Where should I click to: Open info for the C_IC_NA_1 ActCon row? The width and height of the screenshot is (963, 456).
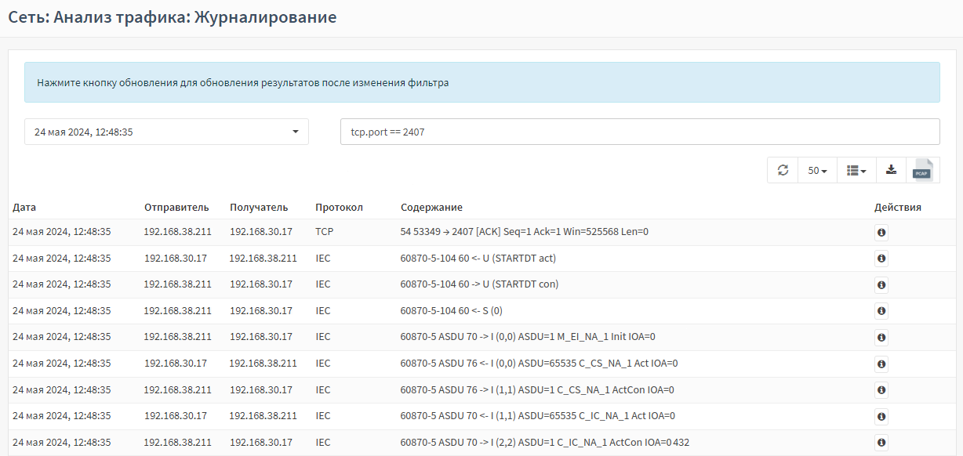[x=881, y=443]
